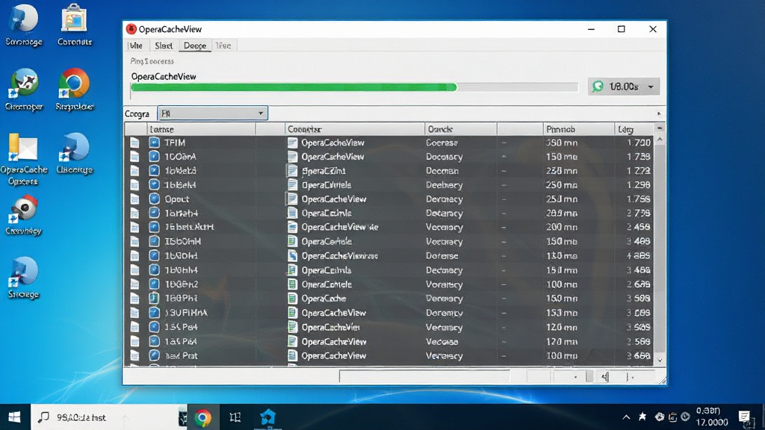The width and height of the screenshot is (765, 430).
Task: Click the document icon beside the OperaCacheView We entry
Action: 292,227
